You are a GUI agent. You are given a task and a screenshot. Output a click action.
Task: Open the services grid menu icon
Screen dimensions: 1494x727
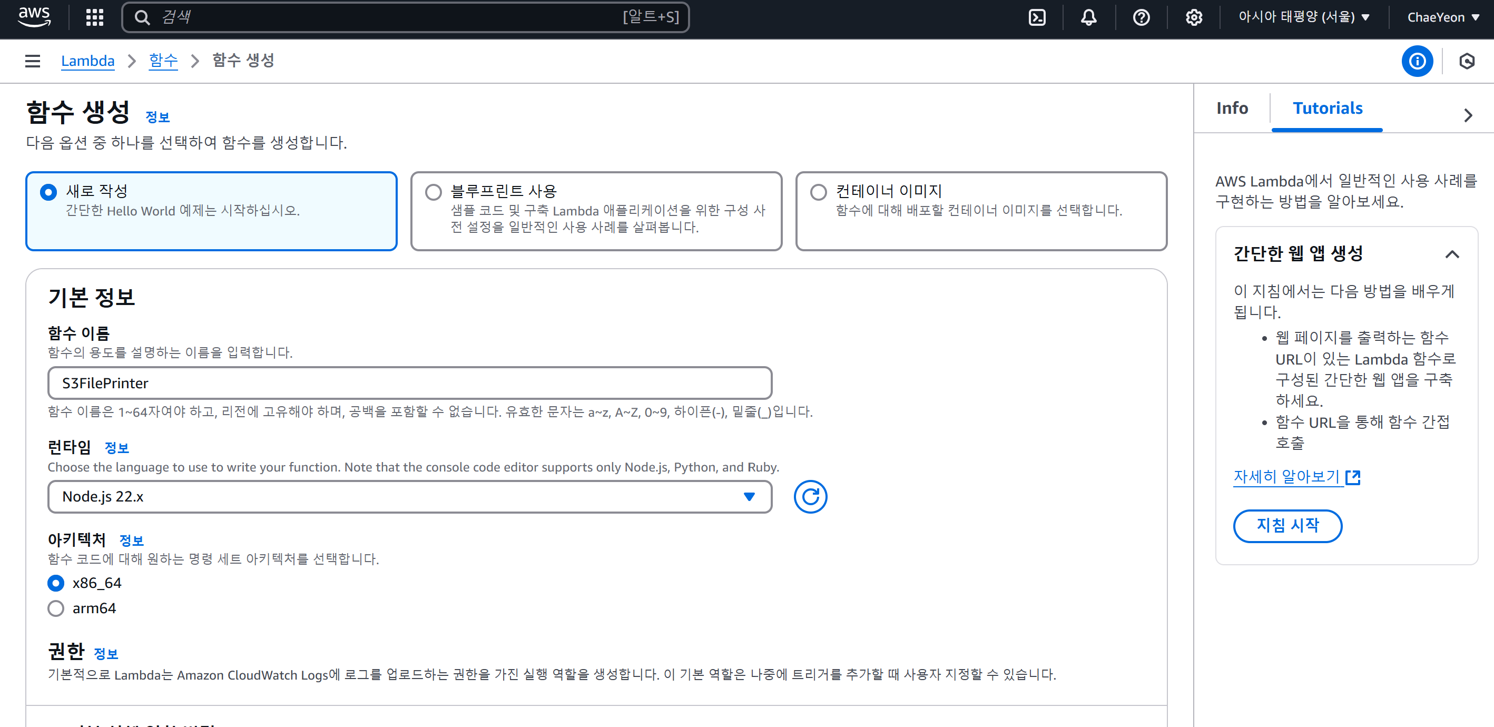coord(94,17)
